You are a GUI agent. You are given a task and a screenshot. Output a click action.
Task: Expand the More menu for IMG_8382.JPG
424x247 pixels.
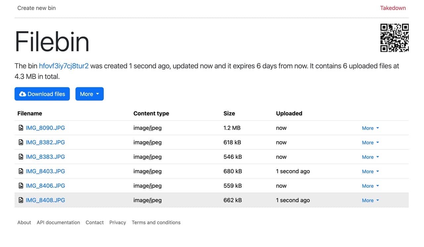370,143
